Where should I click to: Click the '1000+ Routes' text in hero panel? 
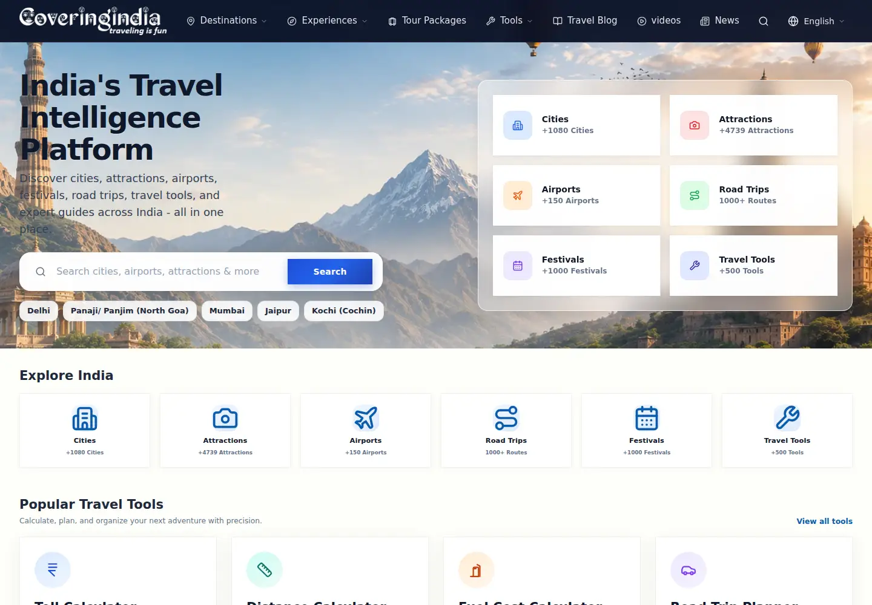[x=747, y=201]
